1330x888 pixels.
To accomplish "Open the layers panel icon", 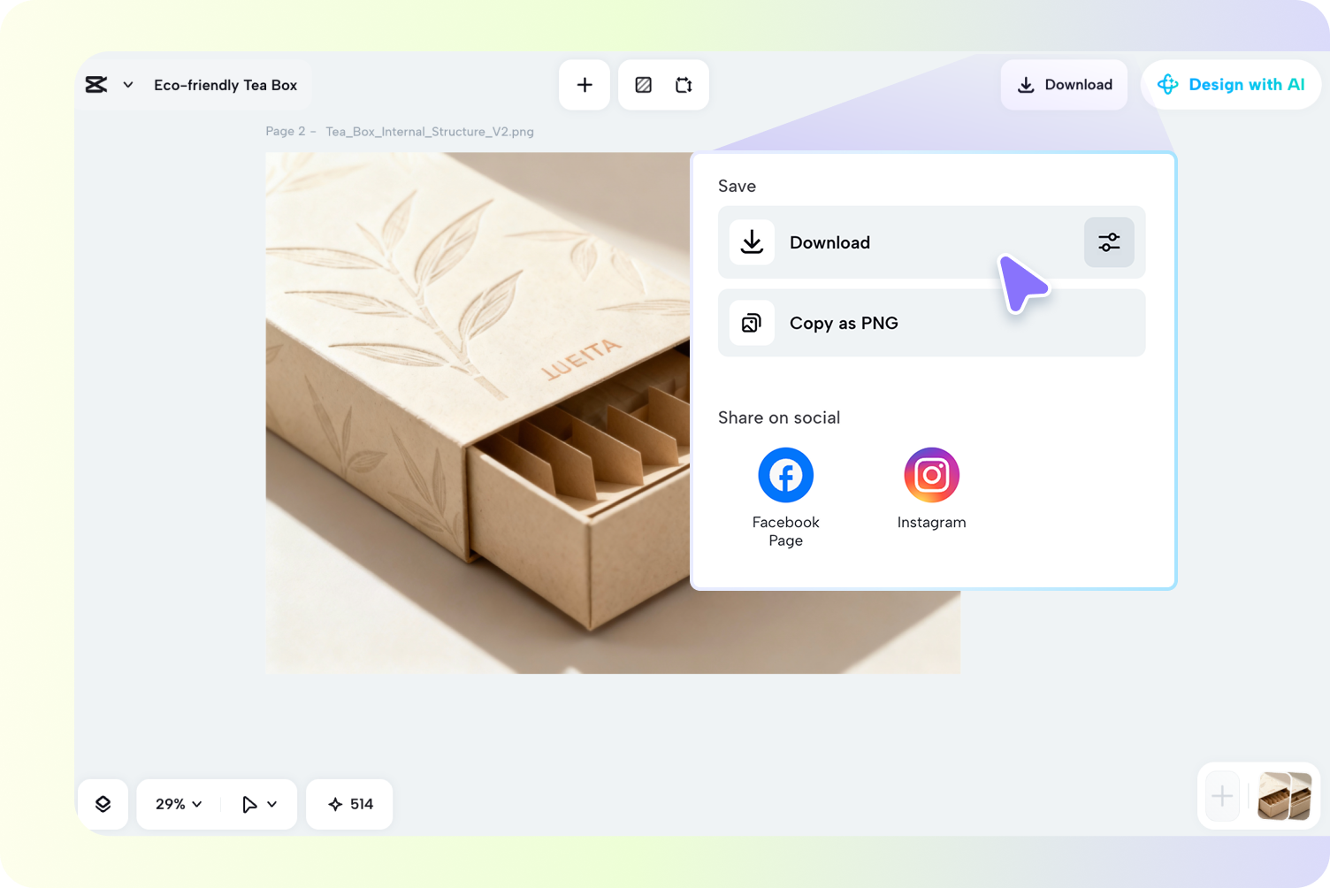I will point(103,804).
